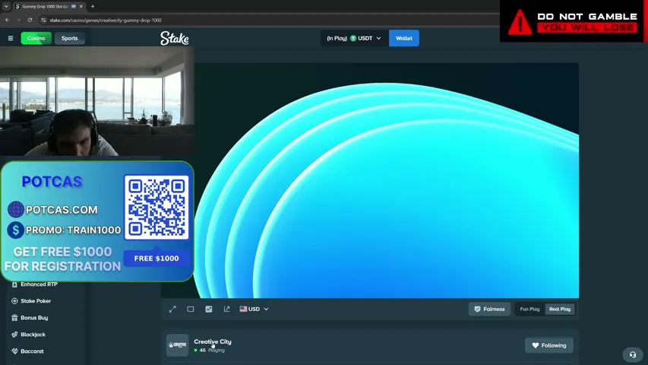Open live stats chart
Screen dimensions: 648x365
[209, 309]
